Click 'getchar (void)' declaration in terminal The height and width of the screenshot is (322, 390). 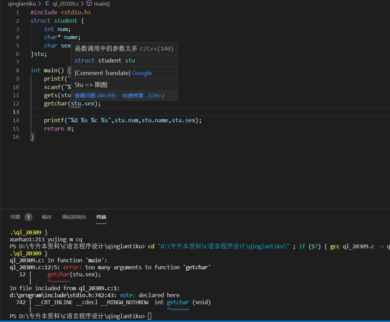point(189,302)
